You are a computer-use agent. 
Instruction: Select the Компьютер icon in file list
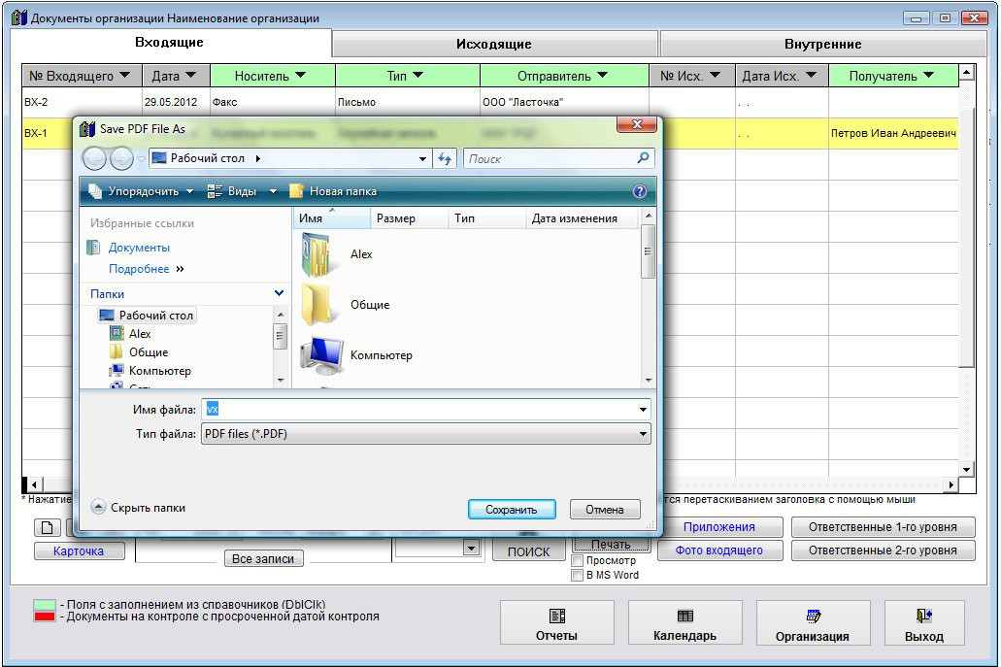click(x=320, y=355)
